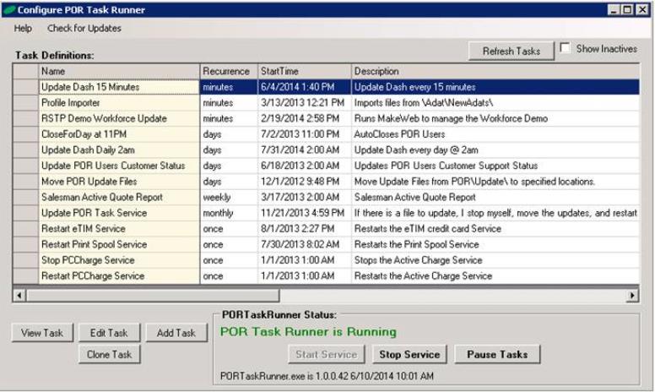655x392 pixels.
Task: Select the Profile Importer task row
Action: 118,102
